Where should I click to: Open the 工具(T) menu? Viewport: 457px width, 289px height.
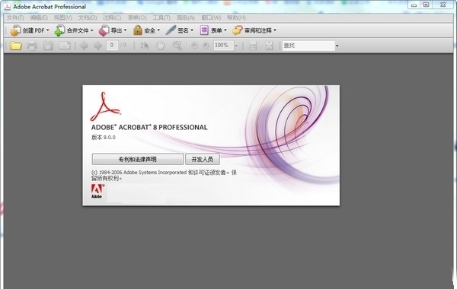[161, 17]
